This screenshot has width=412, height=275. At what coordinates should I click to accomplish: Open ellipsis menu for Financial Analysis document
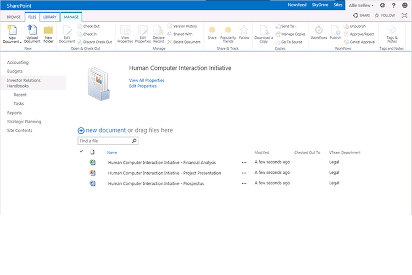tap(244, 162)
